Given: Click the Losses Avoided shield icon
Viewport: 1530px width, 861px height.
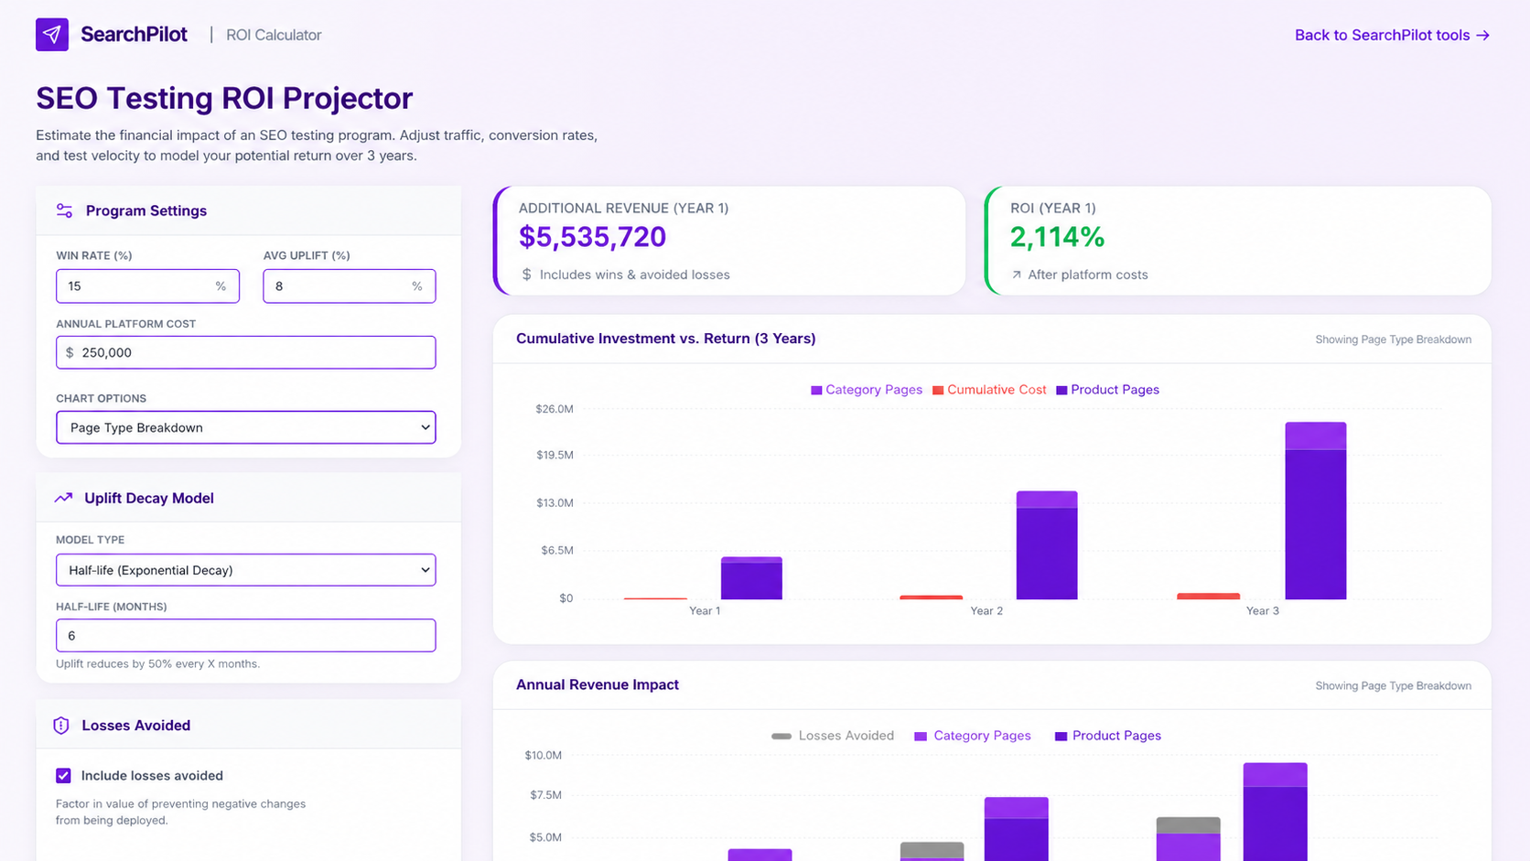Looking at the screenshot, I should tap(61, 726).
